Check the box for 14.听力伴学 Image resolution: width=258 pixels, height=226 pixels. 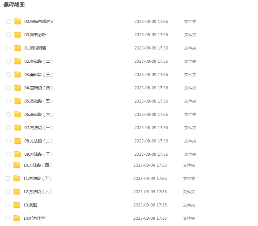7,218
